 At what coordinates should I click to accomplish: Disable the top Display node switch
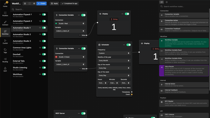tap(127, 14)
